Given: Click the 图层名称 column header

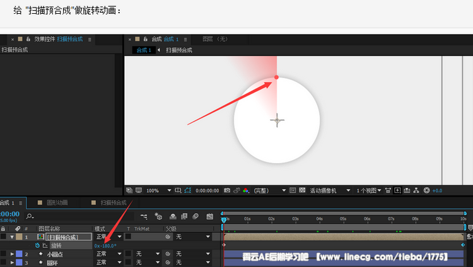Looking at the screenshot, I should coord(49,229).
